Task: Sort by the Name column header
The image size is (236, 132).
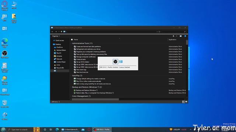Action: click(x=76, y=40)
